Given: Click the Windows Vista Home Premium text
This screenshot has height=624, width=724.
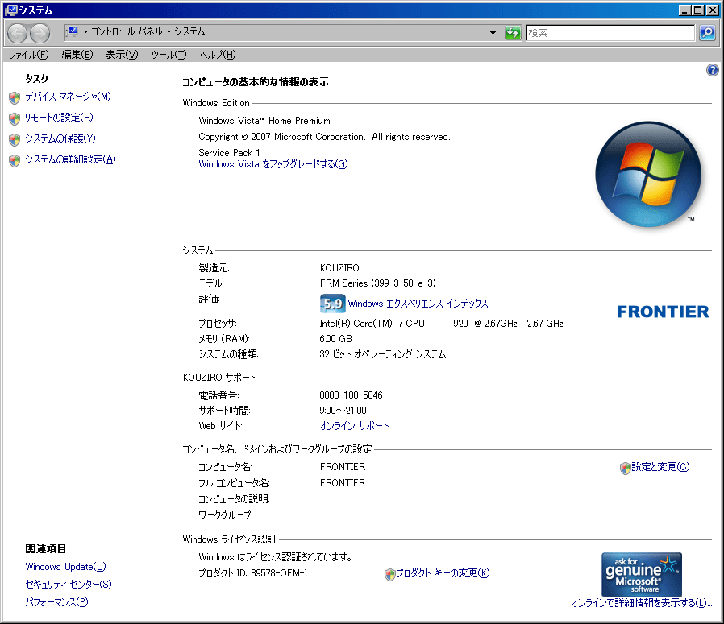Looking at the screenshot, I should click(x=264, y=121).
